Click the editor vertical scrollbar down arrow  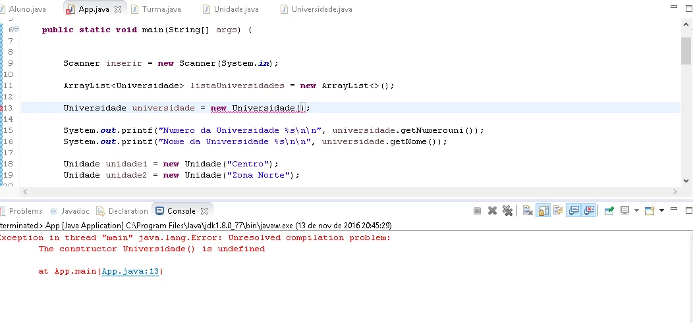[686, 180]
